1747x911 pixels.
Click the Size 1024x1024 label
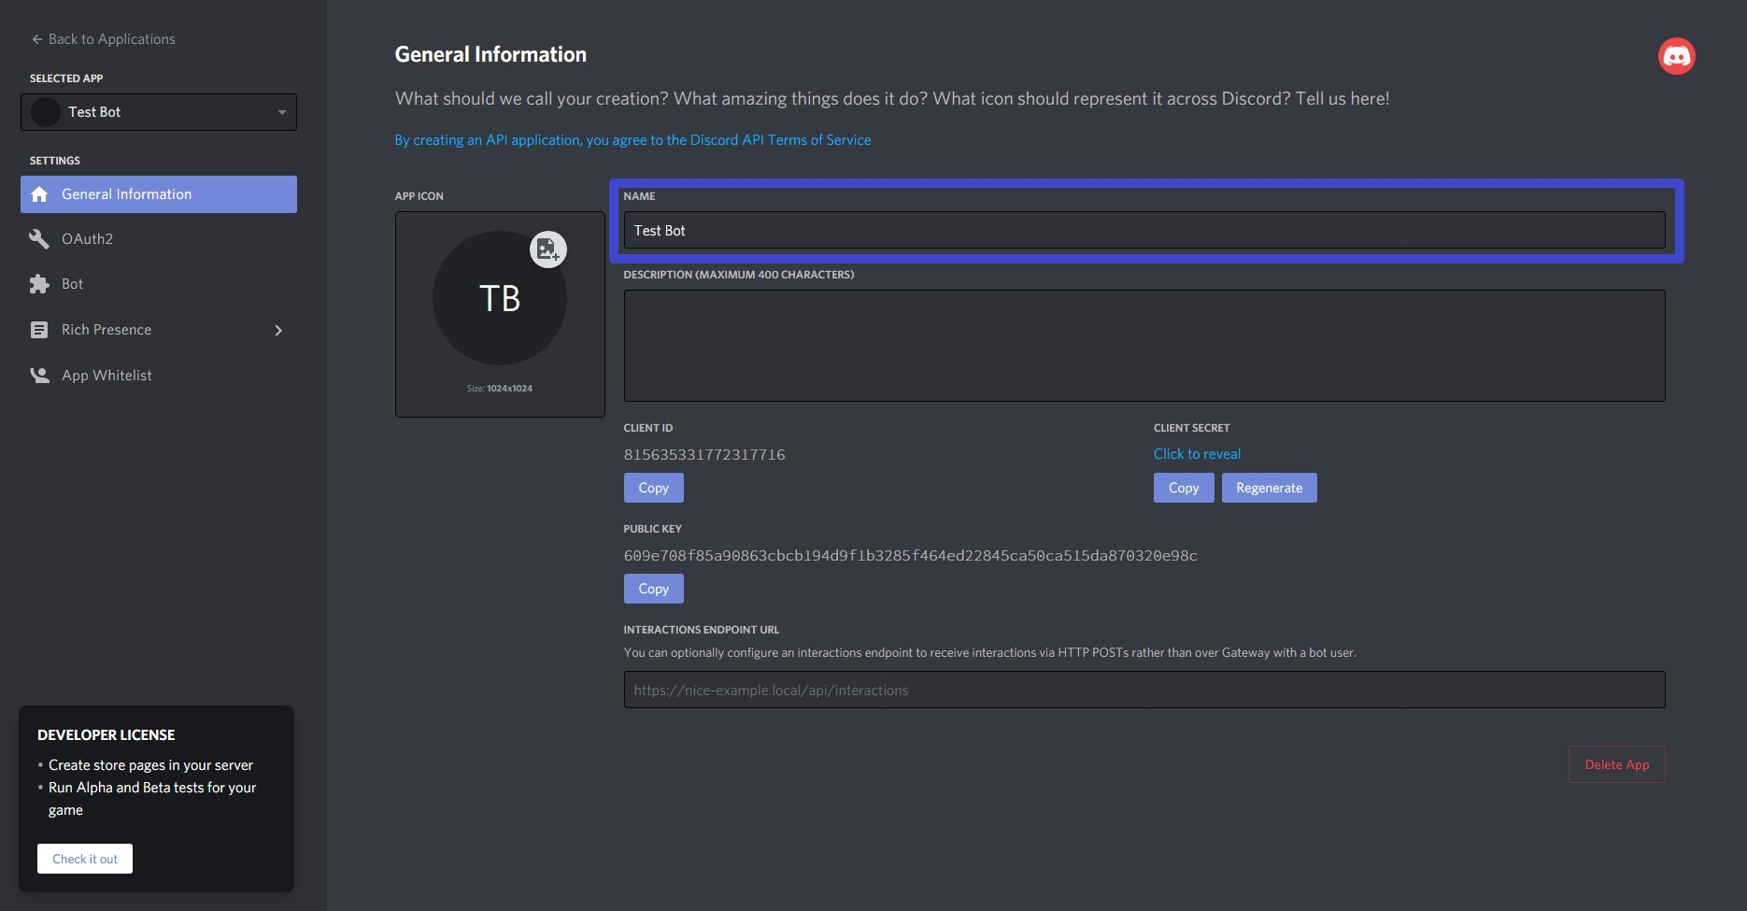click(x=500, y=389)
